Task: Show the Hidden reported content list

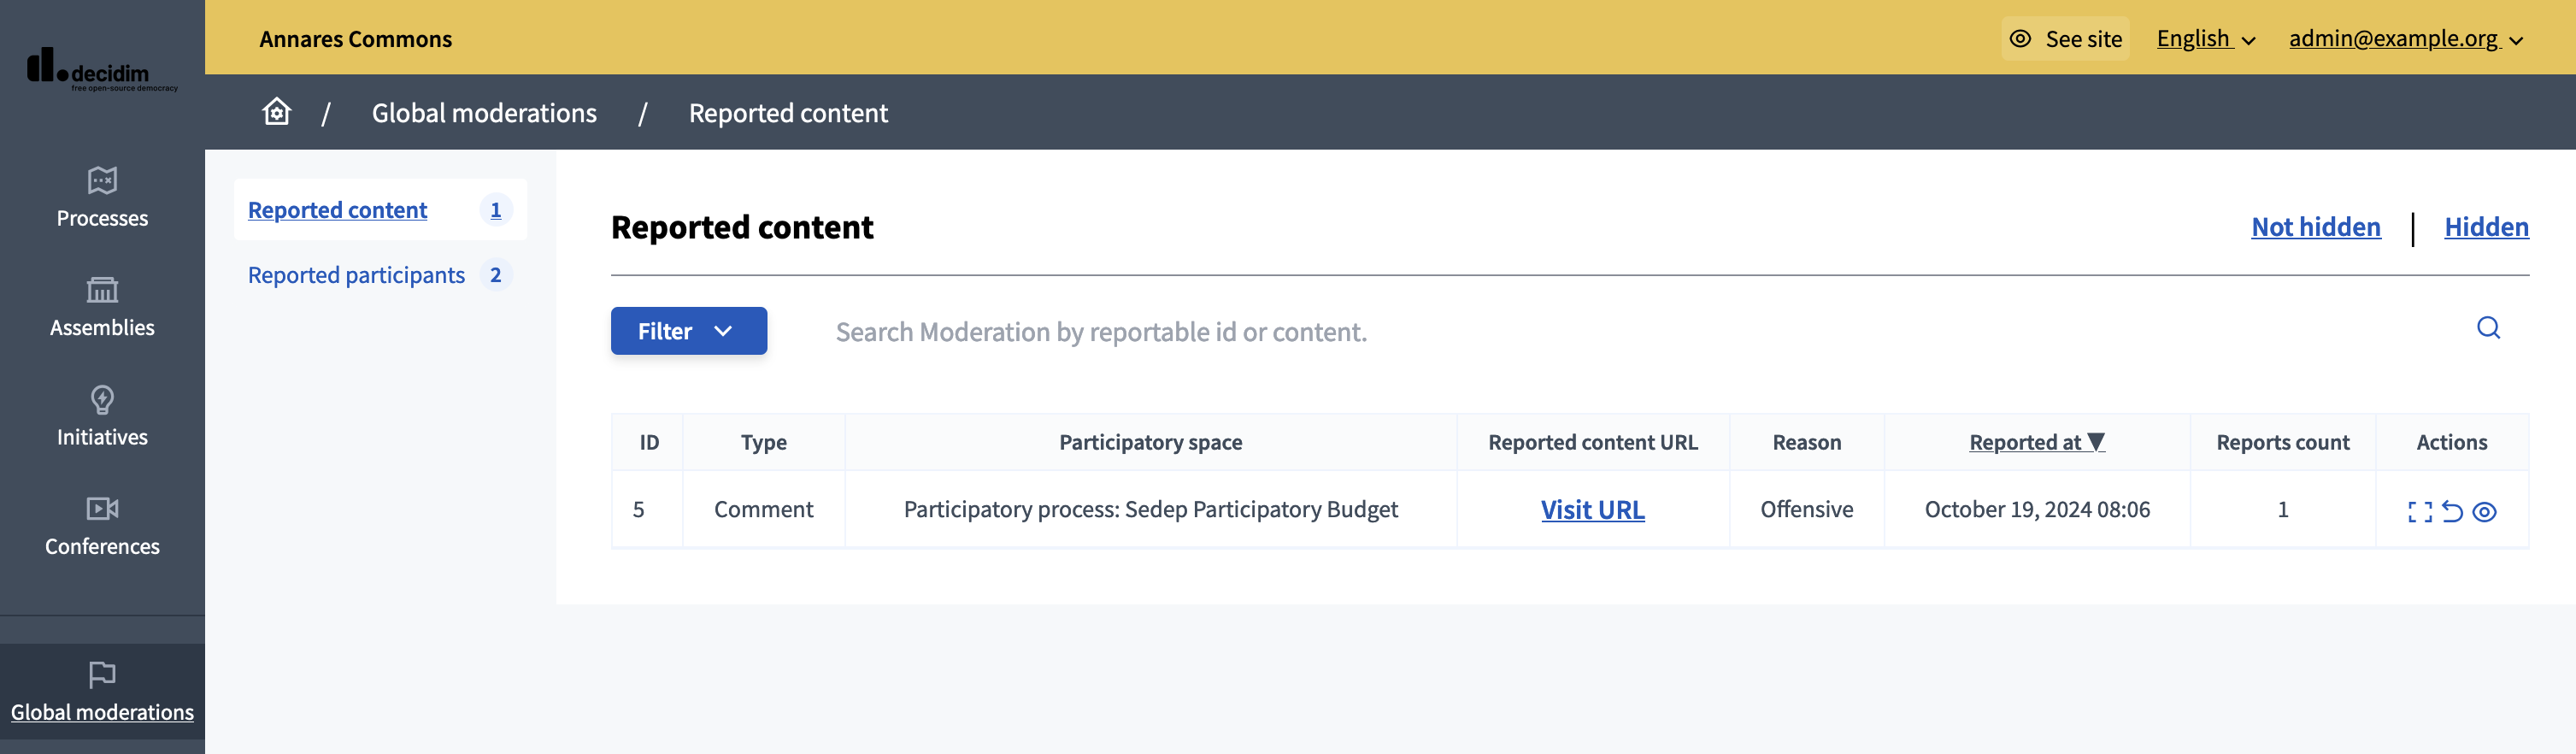Action: [2486, 227]
